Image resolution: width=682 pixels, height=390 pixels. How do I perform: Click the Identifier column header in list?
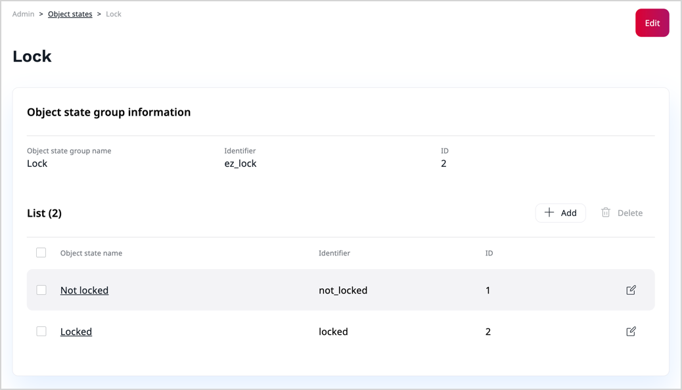tap(334, 253)
